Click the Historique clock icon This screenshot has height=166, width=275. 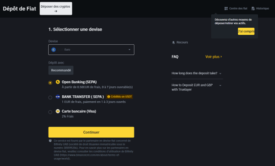(x=253, y=9)
